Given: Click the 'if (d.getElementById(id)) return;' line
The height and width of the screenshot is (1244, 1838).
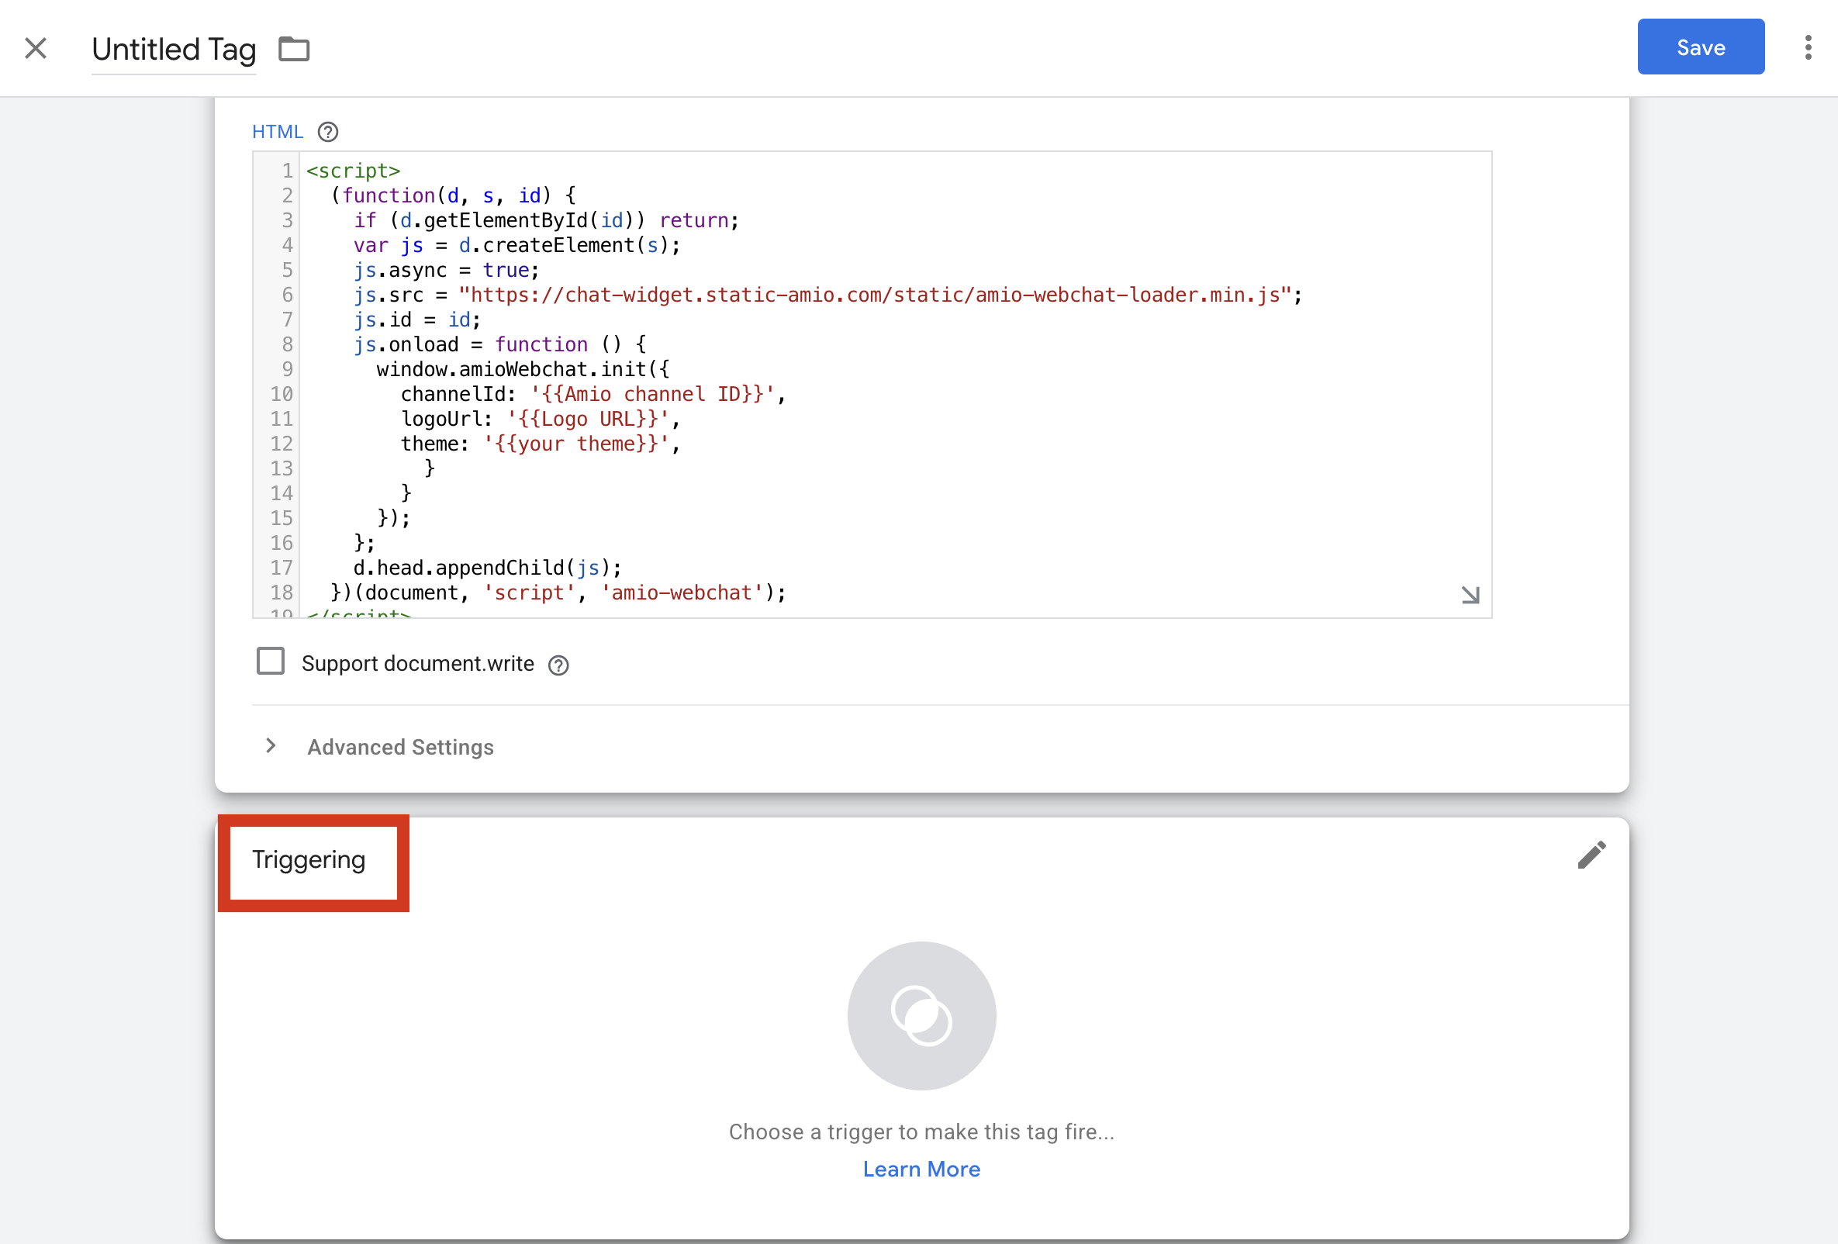Looking at the screenshot, I should click(547, 220).
